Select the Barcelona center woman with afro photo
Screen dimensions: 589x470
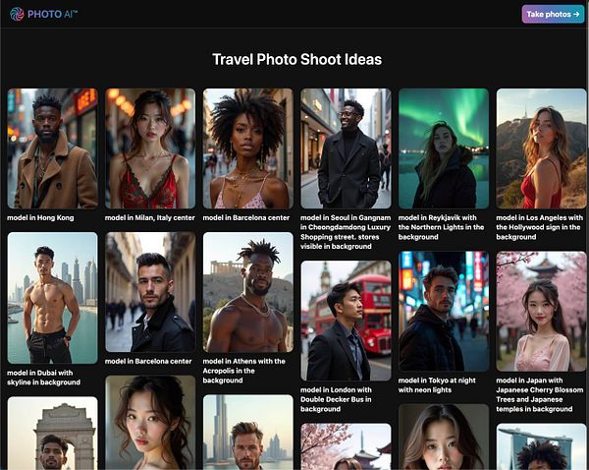(248, 148)
